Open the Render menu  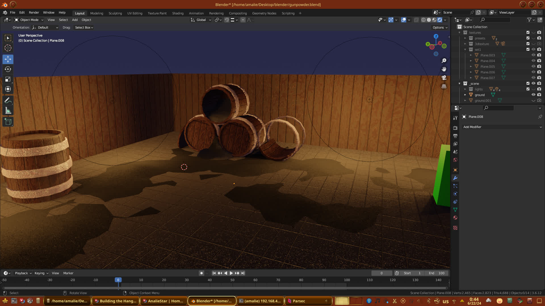(x=34, y=12)
